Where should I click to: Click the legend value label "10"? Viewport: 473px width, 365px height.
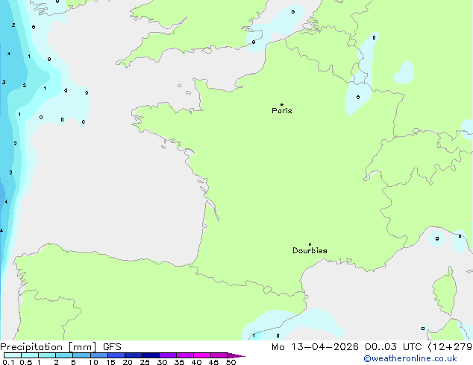[x=93, y=362]
